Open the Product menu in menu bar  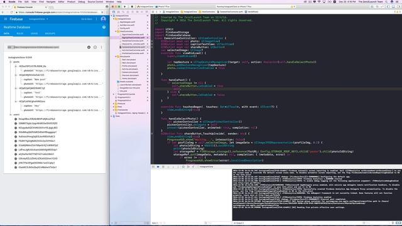[71, 1]
